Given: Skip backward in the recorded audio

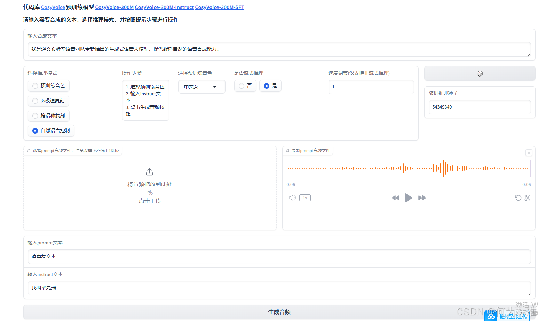Looking at the screenshot, I should [x=395, y=198].
